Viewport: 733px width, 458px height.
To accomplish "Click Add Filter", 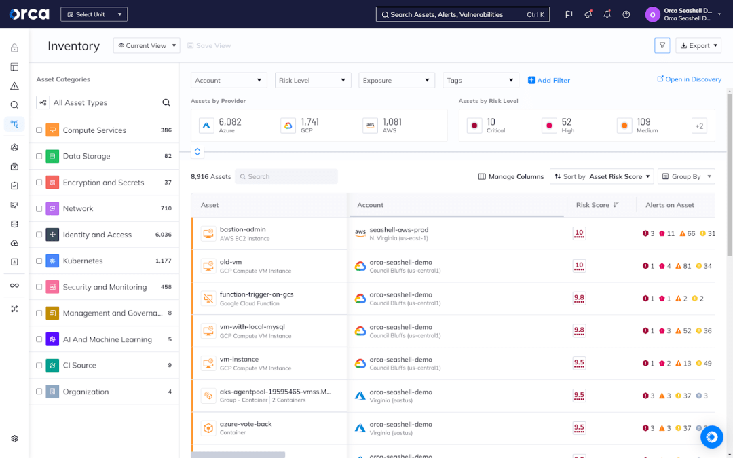I will coord(549,80).
